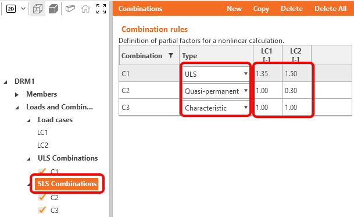This screenshot has height=217, width=354.
Task: Select the solid cube view icon
Action: pos(53,9)
